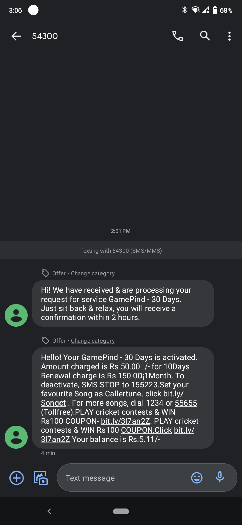Tap the 54300 conversation title
This screenshot has height=525, width=242.
point(45,36)
